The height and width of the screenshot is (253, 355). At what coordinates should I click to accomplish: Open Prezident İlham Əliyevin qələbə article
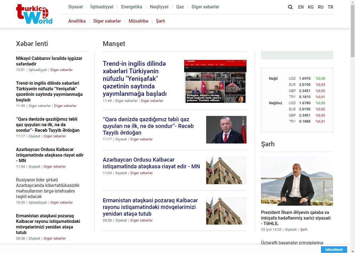(x=296, y=218)
